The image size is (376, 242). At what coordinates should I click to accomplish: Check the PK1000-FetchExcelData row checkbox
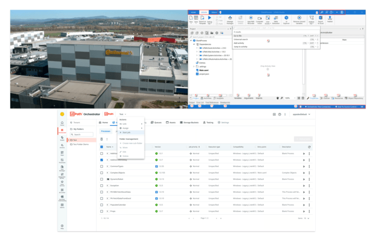(102, 192)
